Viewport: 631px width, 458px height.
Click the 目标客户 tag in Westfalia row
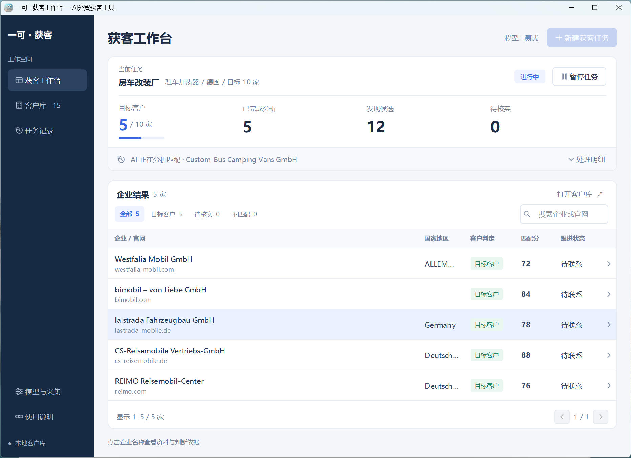[x=487, y=264]
